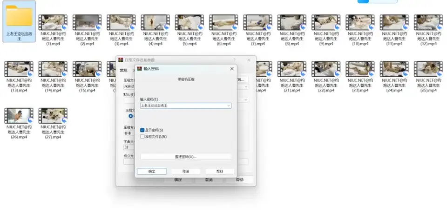Viewport: 447px width, 217px height.
Task: Select the video file numbered (23).mp4
Action: pos(360,77)
